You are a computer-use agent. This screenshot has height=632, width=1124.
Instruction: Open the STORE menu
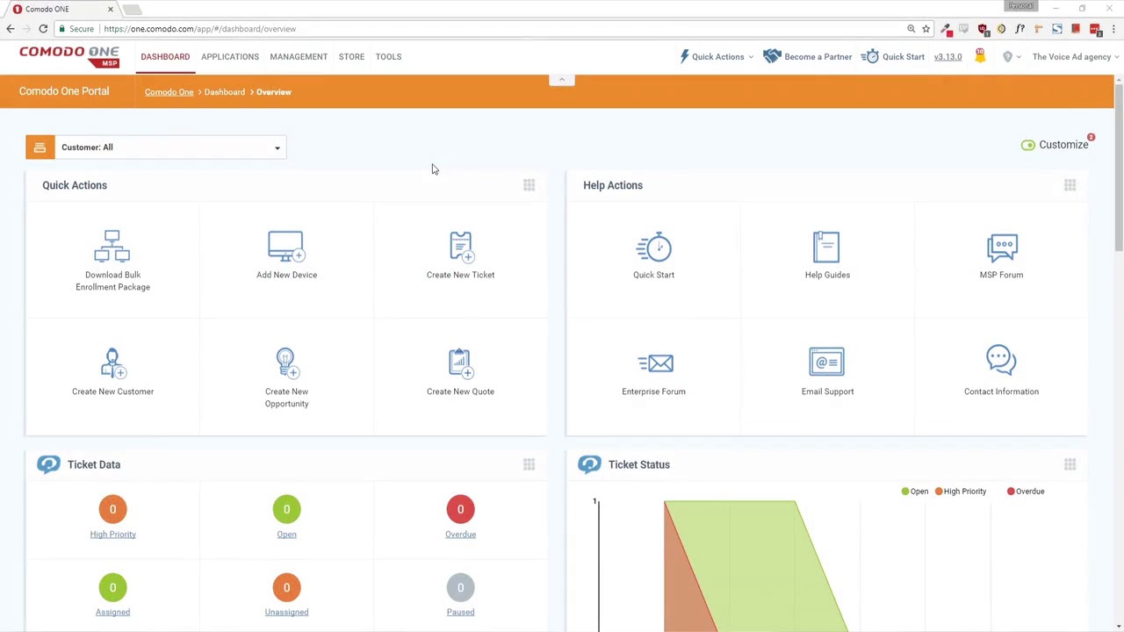pyautogui.click(x=351, y=56)
